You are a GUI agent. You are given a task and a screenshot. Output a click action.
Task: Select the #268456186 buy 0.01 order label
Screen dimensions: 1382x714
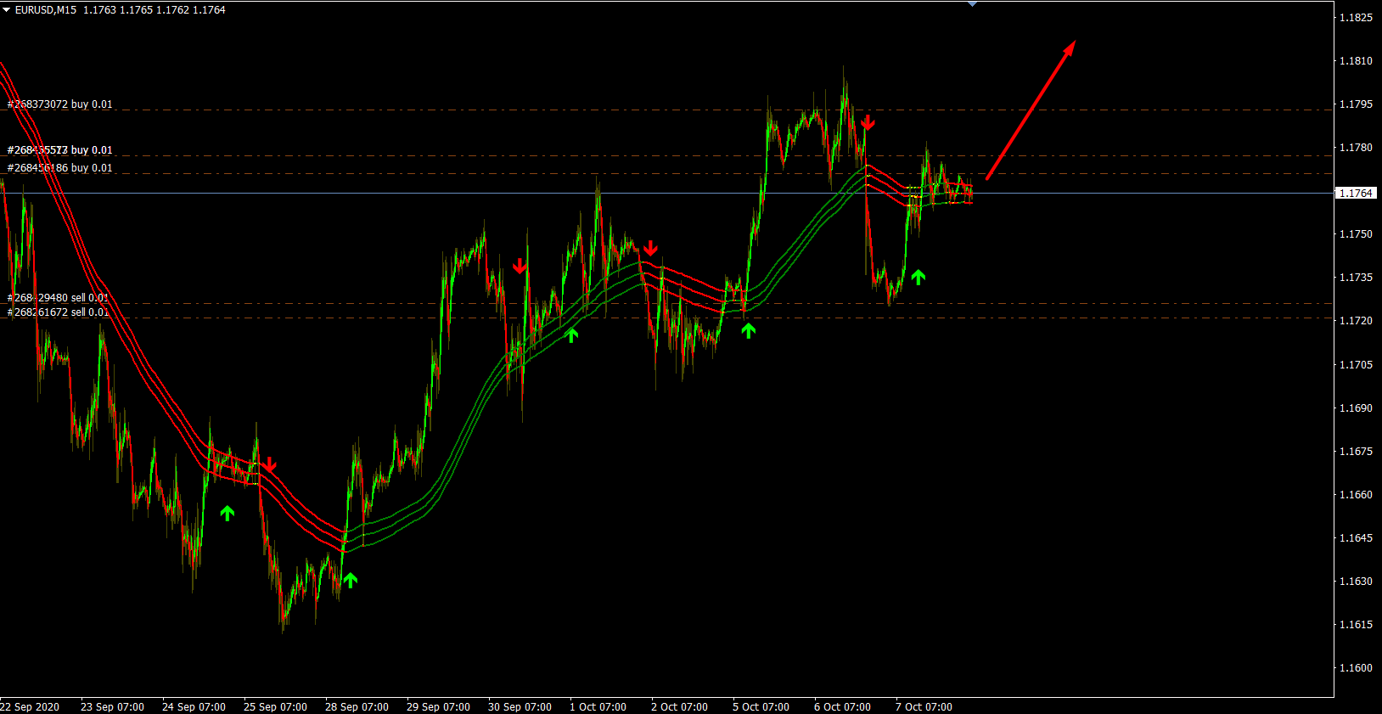click(x=59, y=168)
